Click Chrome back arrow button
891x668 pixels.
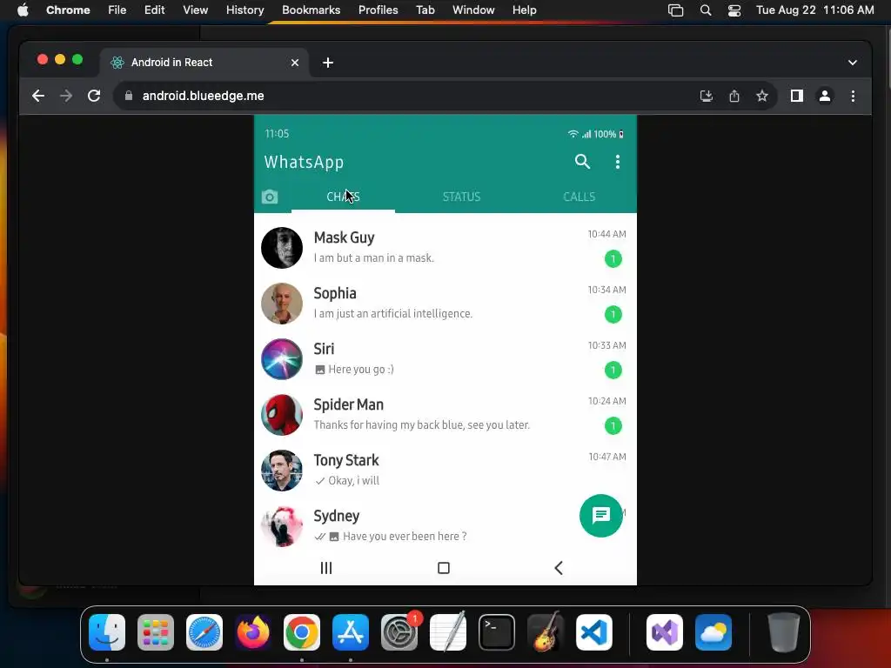38,96
